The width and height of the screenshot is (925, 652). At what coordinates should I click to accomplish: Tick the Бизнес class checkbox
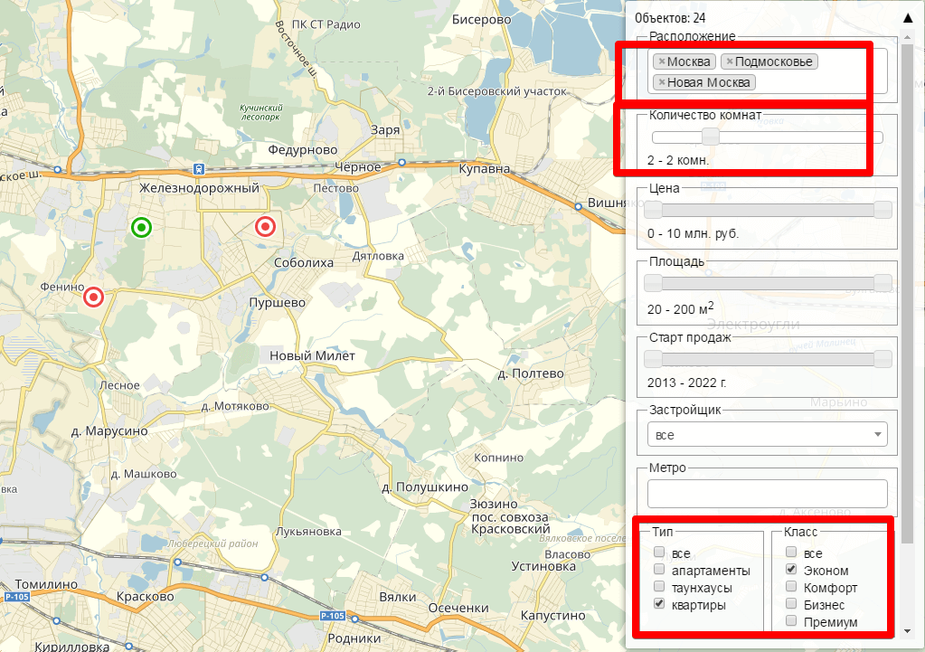[x=791, y=604]
